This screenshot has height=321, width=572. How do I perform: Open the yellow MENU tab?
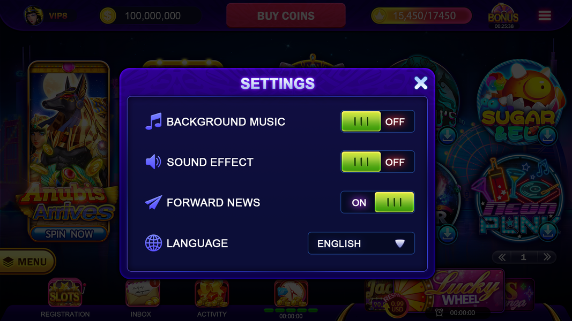27,262
